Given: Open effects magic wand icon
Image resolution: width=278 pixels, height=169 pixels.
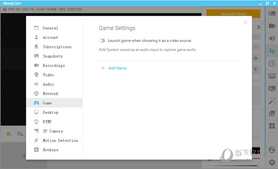Looking at the screenshot, I should click(x=272, y=101).
